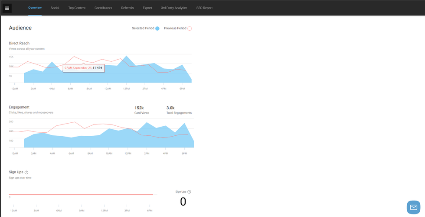425x217 pixels.
Task: Click the mail chat icon
Action: coord(413,207)
